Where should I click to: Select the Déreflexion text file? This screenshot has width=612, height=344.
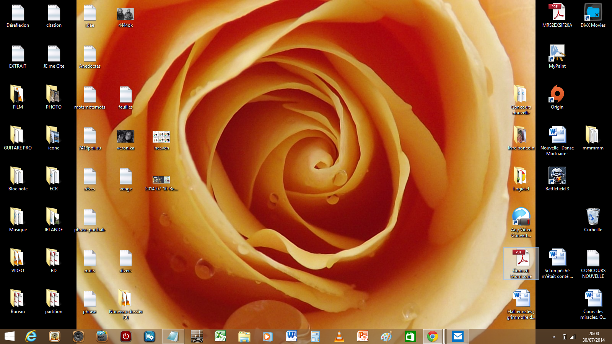click(x=18, y=16)
